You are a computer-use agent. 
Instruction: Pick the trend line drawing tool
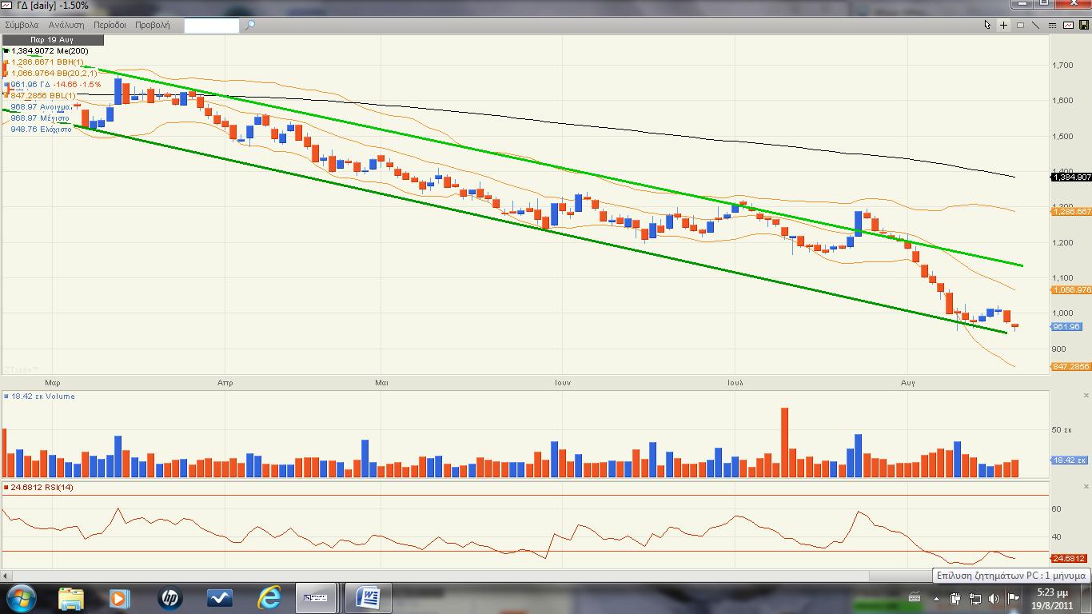click(x=1036, y=25)
